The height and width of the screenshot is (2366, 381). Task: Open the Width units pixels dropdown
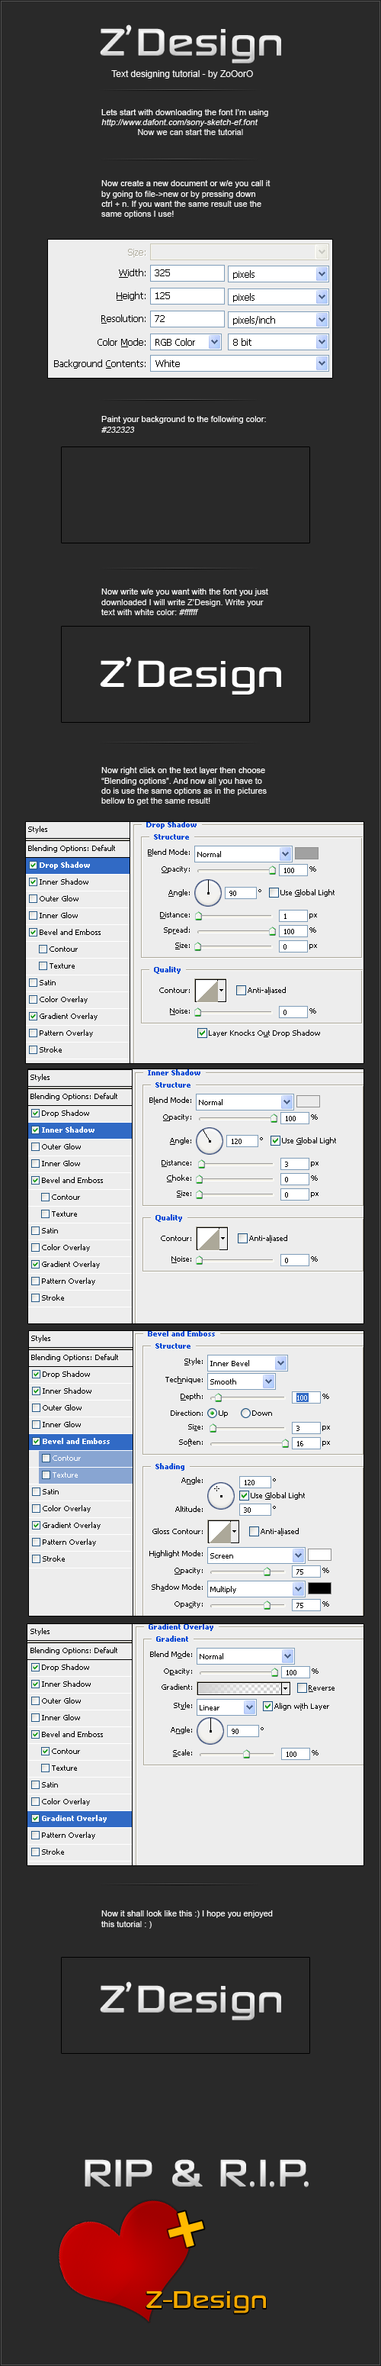[x=278, y=274]
